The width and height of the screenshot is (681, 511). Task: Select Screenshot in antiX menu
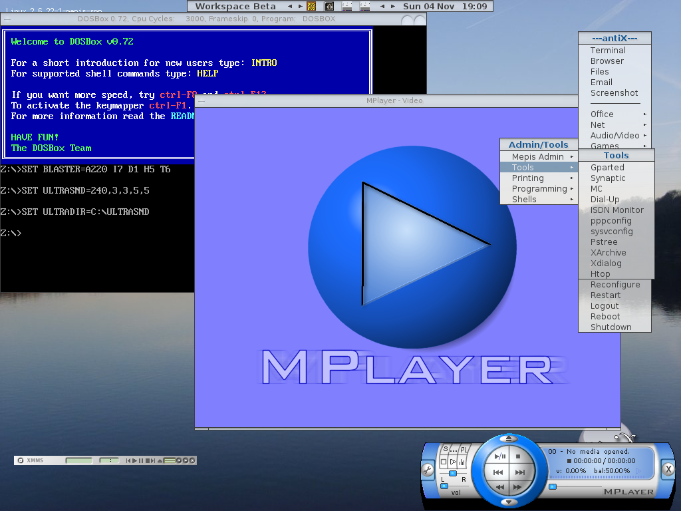click(x=614, y=93)
